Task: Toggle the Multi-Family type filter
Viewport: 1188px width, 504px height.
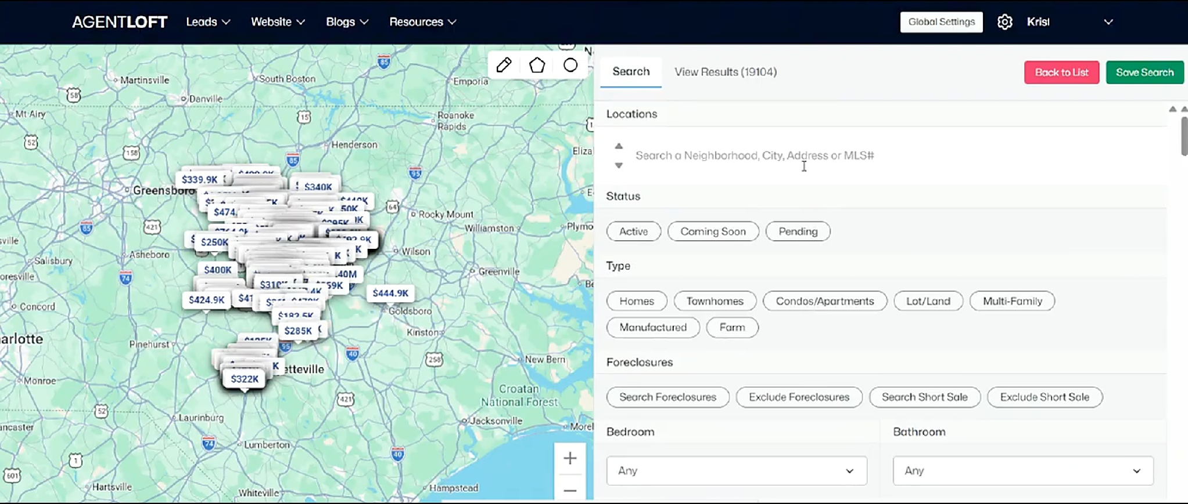Action: pos(1013,301)
